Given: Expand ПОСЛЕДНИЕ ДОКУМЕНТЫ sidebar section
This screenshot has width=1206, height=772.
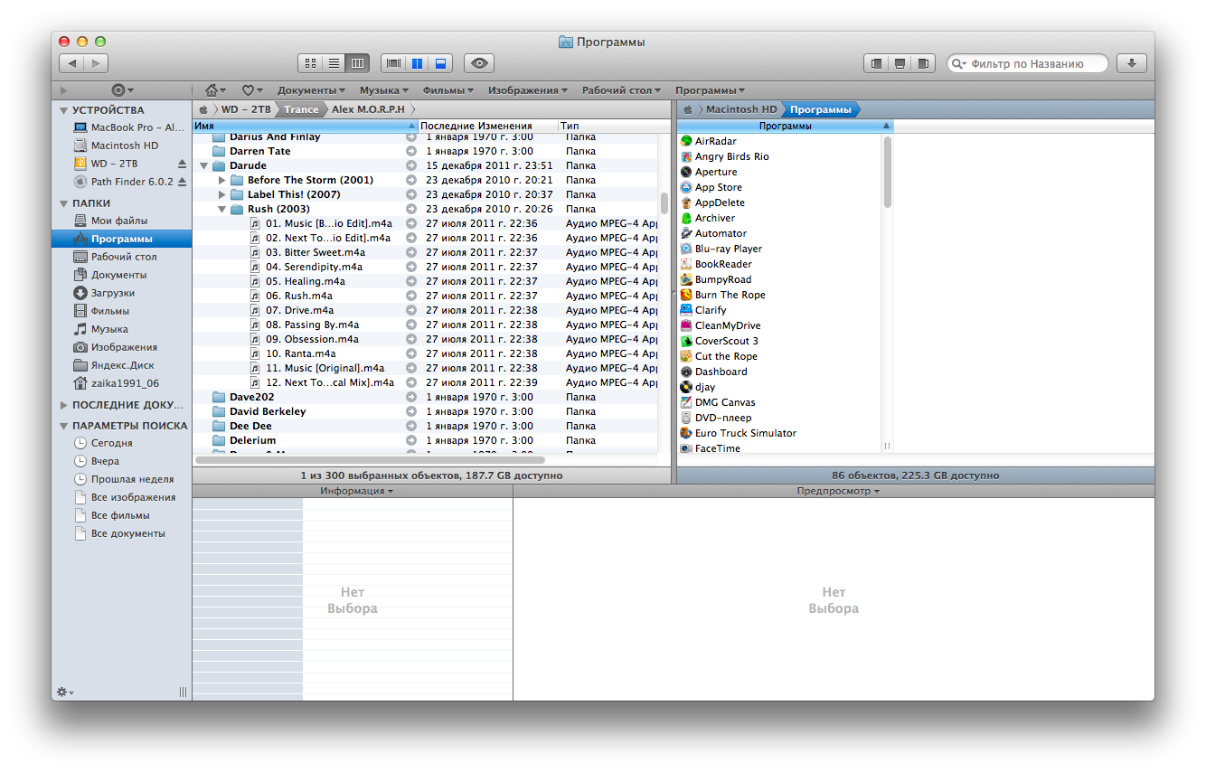Looking at the screenshot, I should (63, 406).
